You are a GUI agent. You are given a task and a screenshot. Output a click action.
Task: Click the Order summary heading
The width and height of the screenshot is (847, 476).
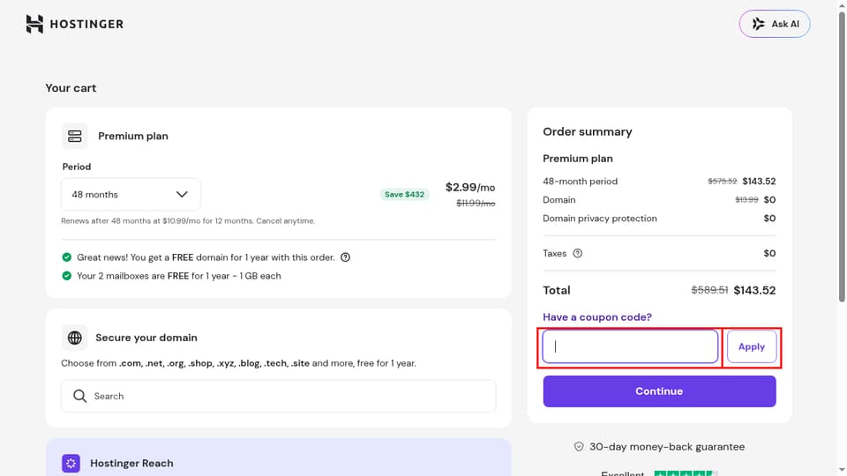pyautogui.click(x=588, y=131)
